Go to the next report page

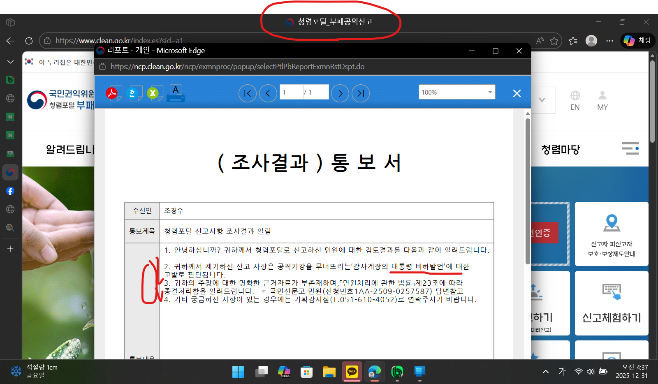coord(340,93)
